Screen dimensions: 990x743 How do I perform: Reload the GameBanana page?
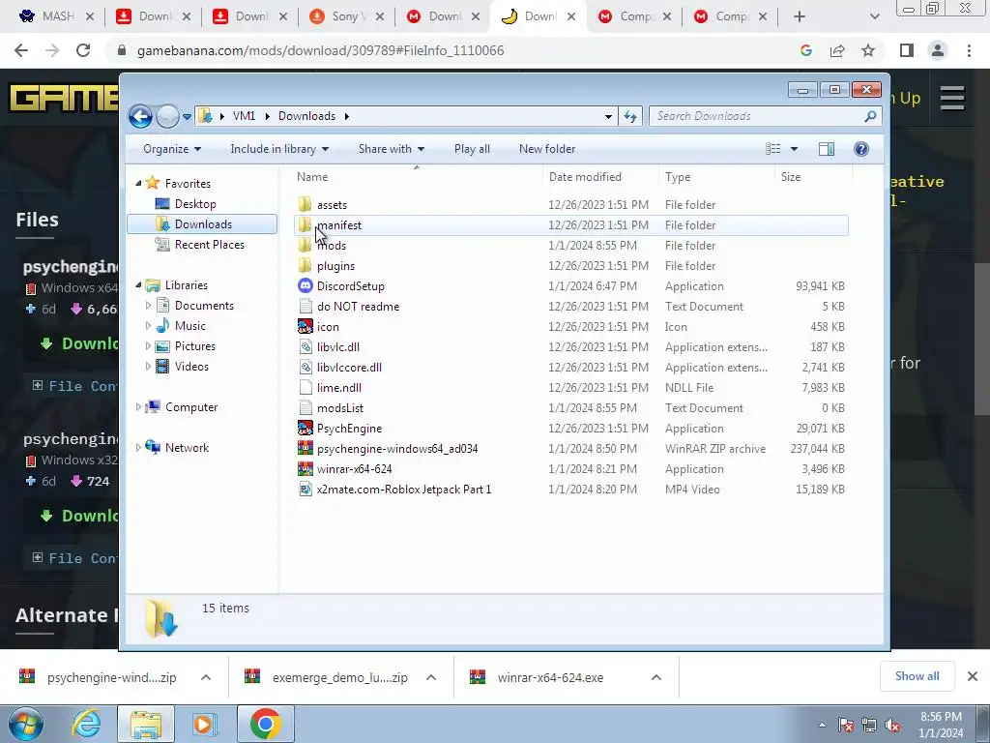(x=83, y=50)
